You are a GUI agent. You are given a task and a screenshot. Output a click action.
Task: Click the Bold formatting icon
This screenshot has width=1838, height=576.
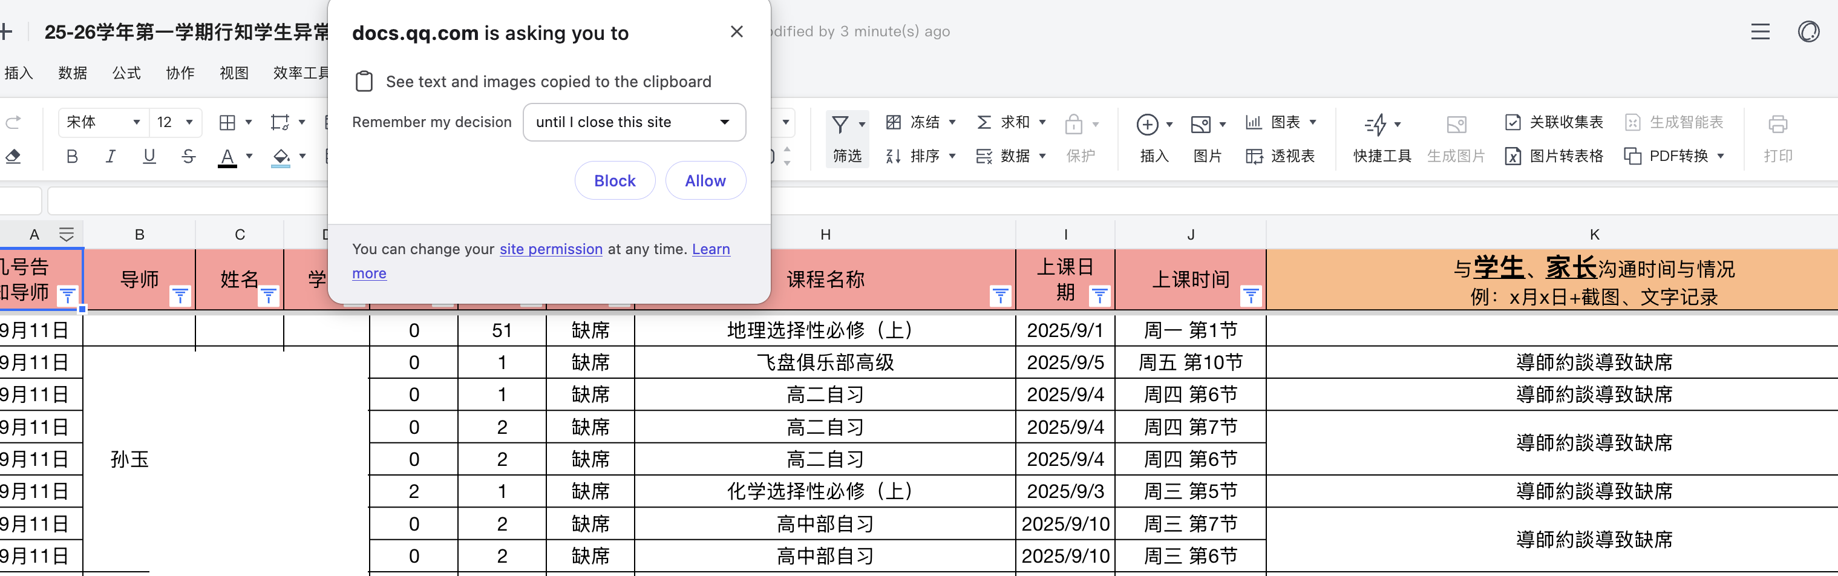[x=72, y=156]
